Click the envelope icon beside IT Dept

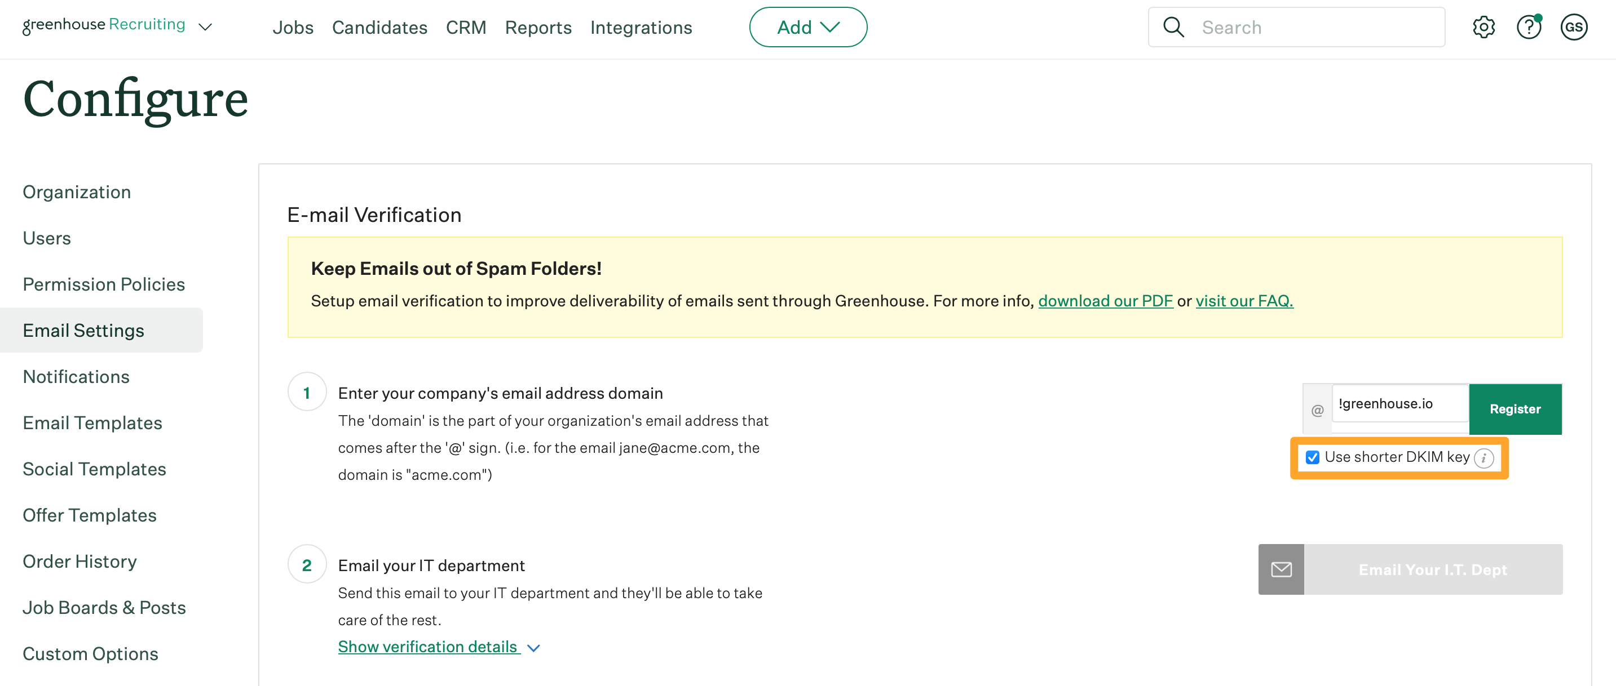pyautogui.click(x=1281, y=569)
